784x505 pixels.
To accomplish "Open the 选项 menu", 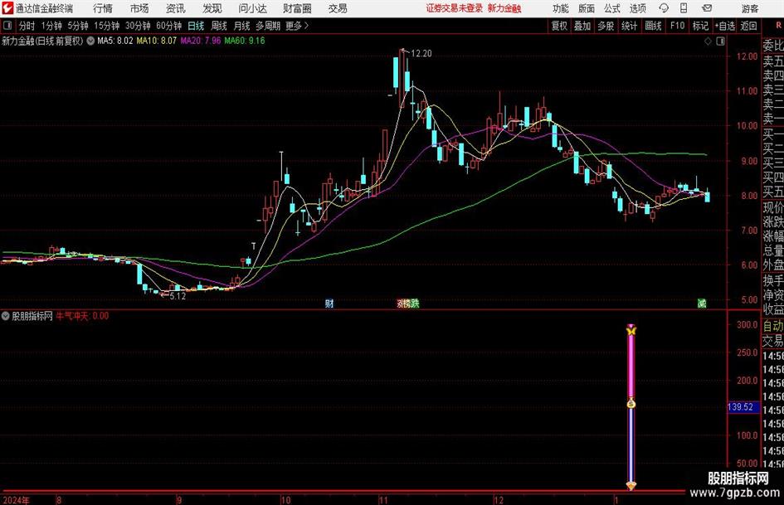I will 637,8.
